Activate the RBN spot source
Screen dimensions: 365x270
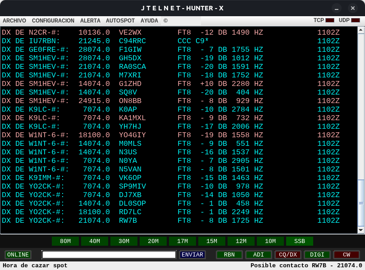(229, 255)
